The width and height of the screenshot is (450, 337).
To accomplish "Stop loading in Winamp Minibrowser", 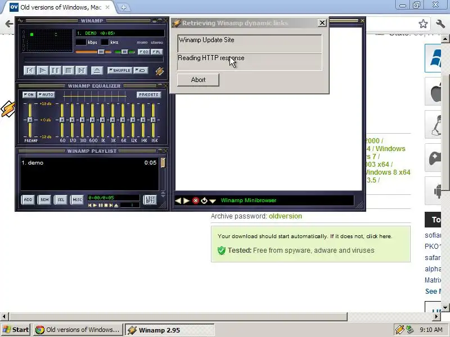I will tap(196, 201).
